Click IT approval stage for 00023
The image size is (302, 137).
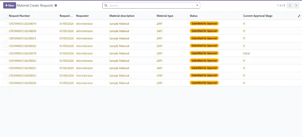(244, 61)
